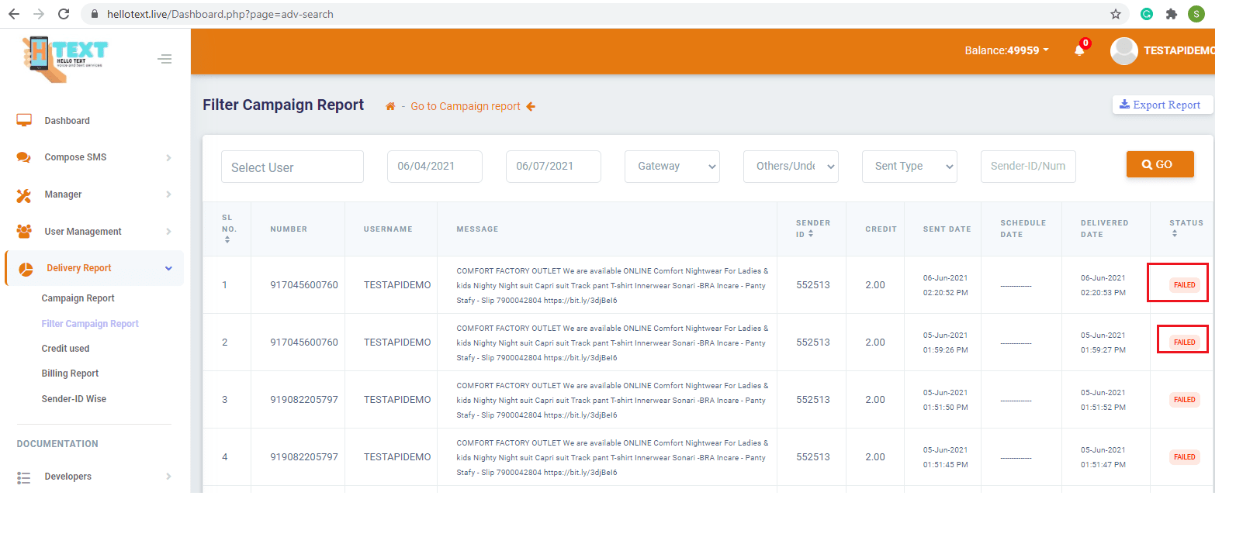Click the GO search button

pos(1159,164)
